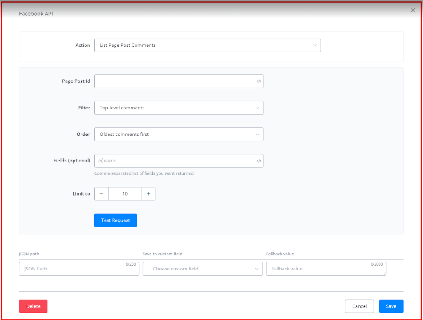This screenshot has width=423, height=320.
Task: Open the Choose custom field dropdown
Action: coord(202,269)
